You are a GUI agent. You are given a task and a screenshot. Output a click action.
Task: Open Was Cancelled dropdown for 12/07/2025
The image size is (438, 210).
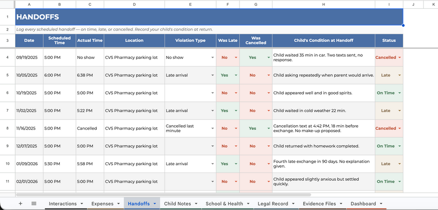coord(269,146)
